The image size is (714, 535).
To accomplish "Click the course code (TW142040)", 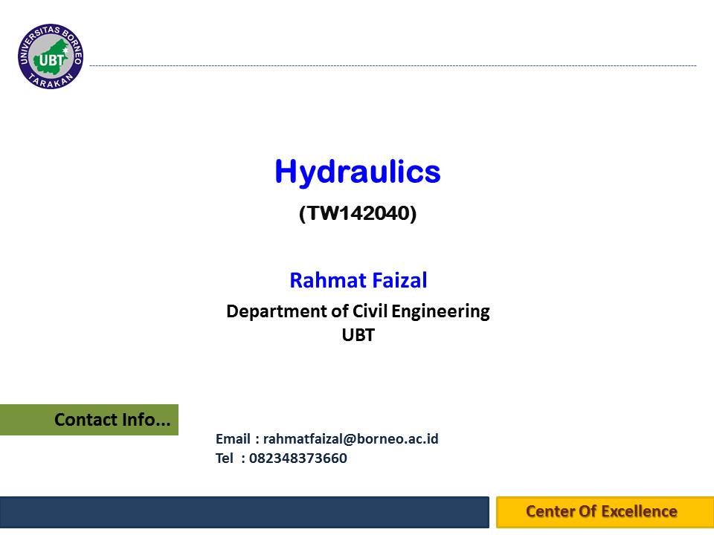I will [x=357, y=214].
